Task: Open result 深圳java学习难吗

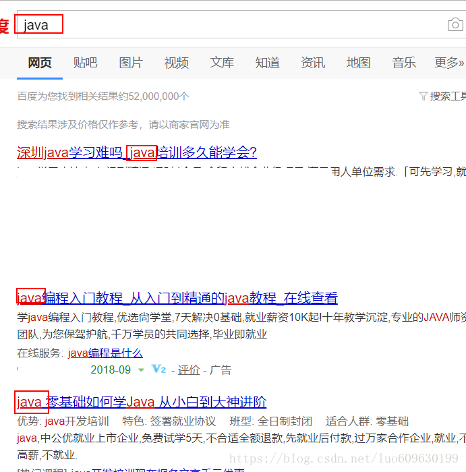Action: point(137,152)
